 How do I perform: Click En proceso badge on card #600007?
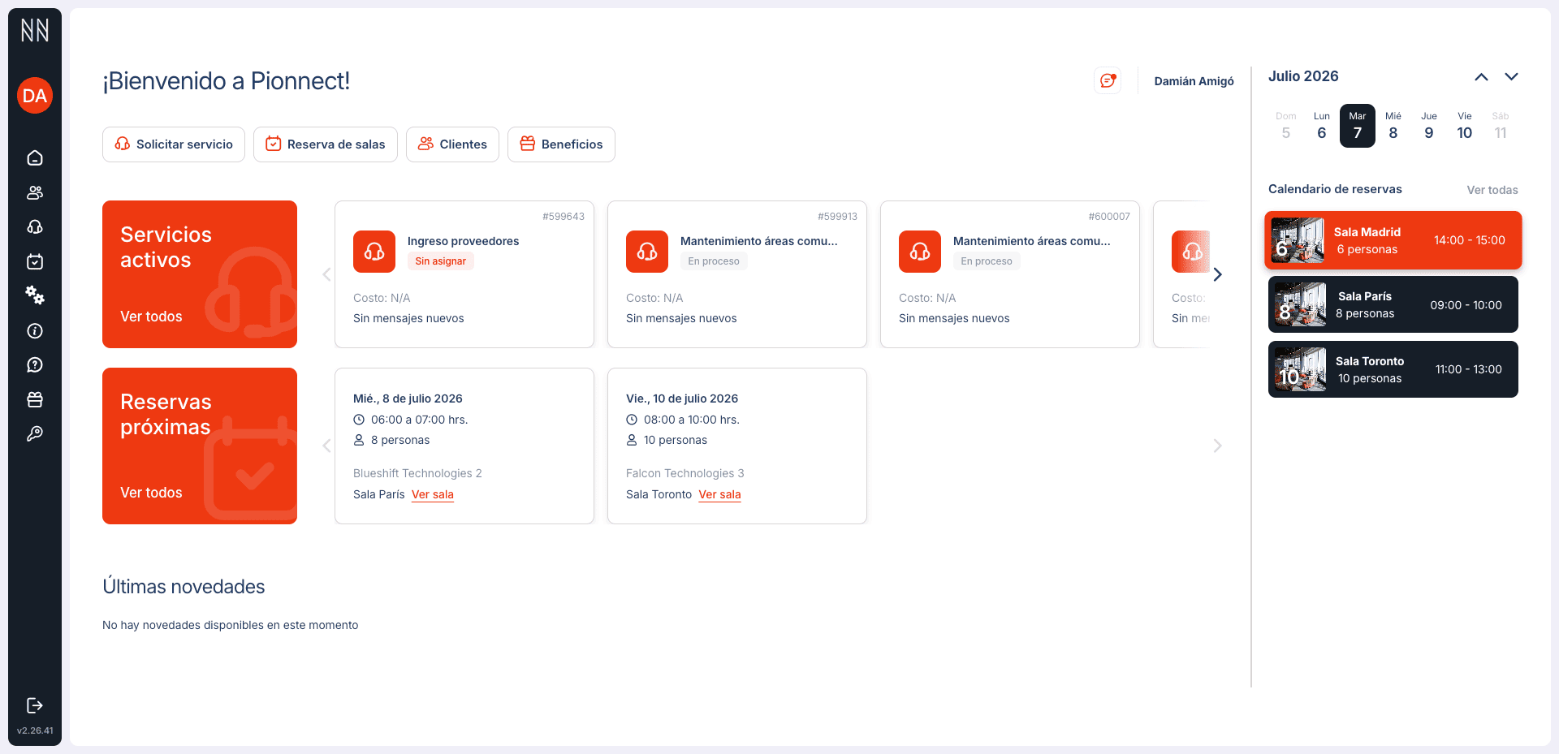[x=987, y=261]
